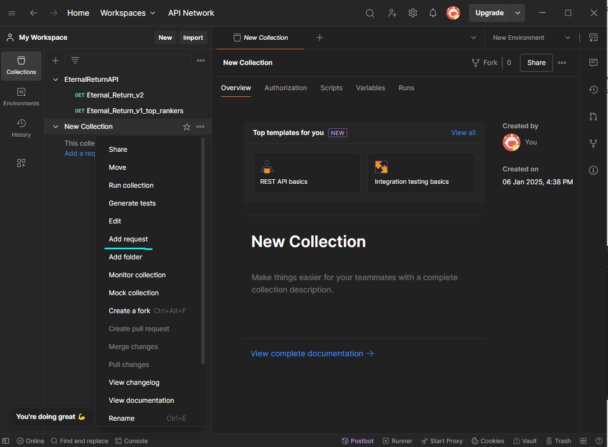Open the forks icon in right sidebar
Screen dimensions: 608x447
(x=593, y=143)
